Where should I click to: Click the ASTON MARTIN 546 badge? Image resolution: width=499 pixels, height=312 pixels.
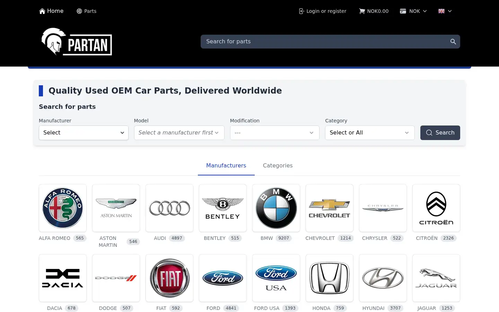click(133, 242)
